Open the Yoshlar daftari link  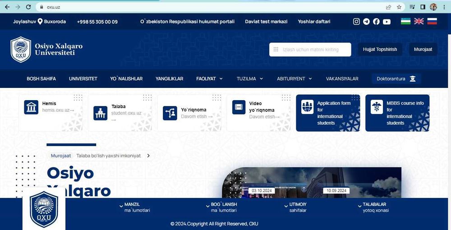pyautogui.click(x=314, y=22)
